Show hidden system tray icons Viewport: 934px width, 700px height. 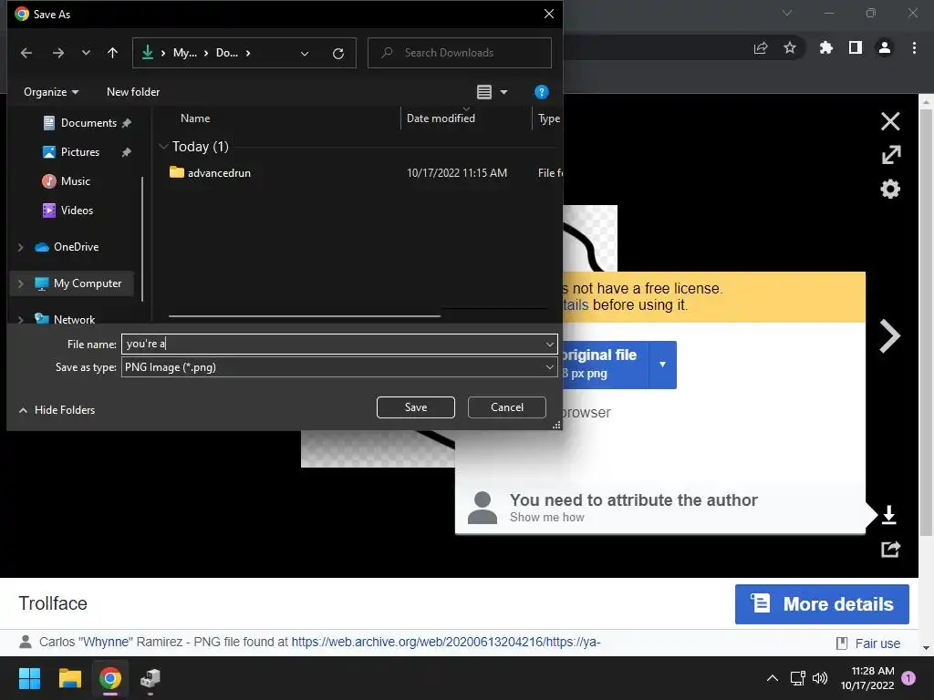(x=772, y=678)
